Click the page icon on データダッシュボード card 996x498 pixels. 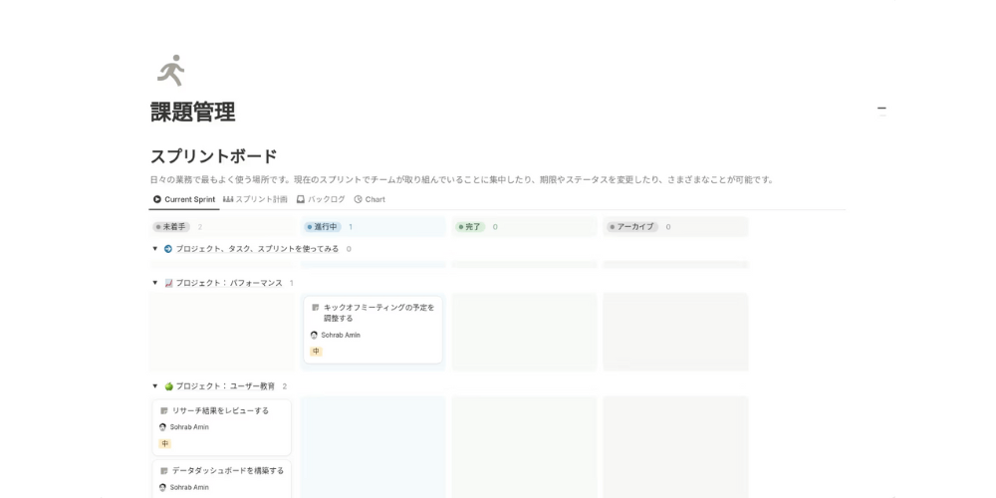pos(164,471)
